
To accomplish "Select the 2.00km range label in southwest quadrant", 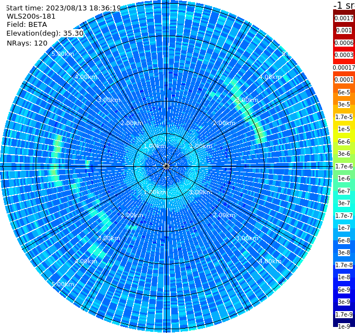I will [x=132, y=215].
